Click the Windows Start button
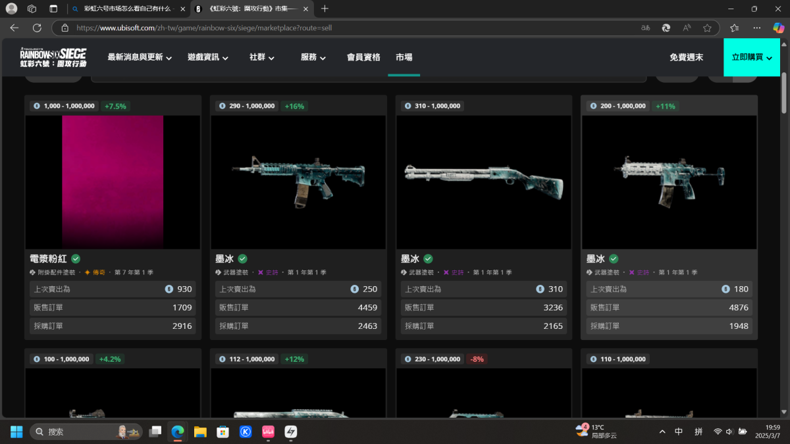790x444 pixels. [16, 432]
